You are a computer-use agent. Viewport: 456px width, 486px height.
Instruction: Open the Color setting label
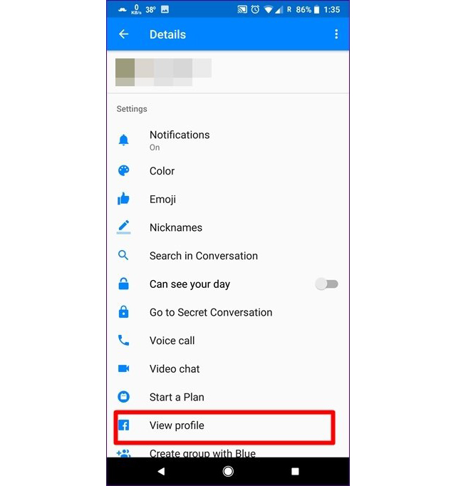[162, 171]
